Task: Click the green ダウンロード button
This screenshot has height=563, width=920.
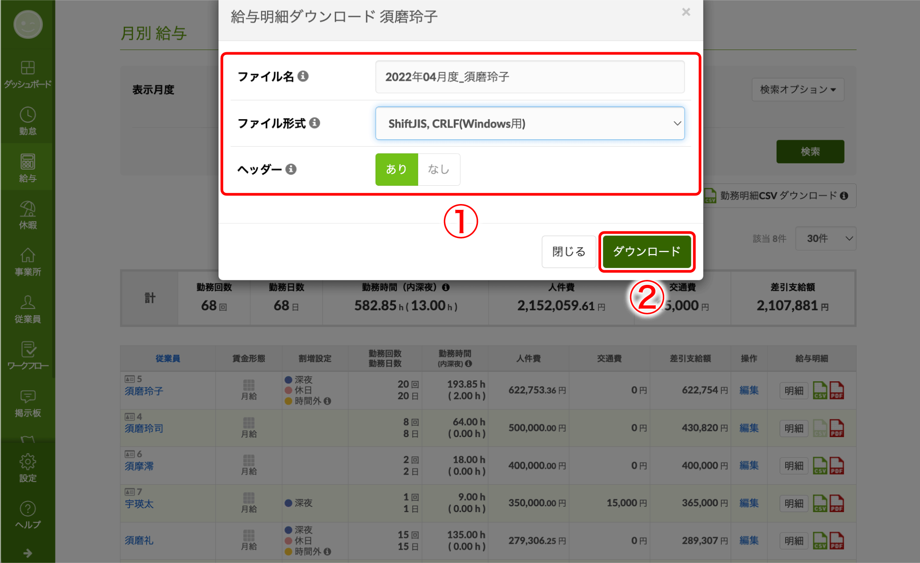Action: click(646, 251)
